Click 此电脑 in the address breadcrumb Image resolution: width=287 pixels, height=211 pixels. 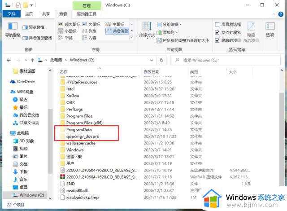[x=56, y=60]
